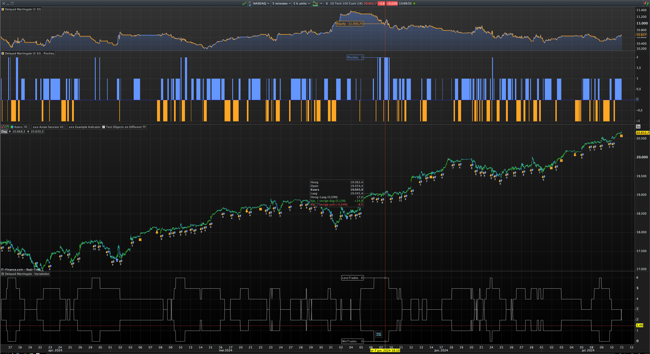Open the list icon next to Koers
Viewport: 650px width, 354px height.
[x=26, y=127]
